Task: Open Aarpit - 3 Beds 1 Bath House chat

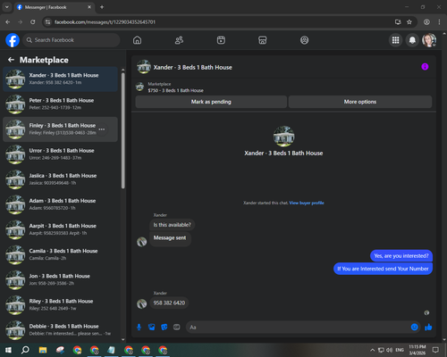Action: [x=60, y=229]
